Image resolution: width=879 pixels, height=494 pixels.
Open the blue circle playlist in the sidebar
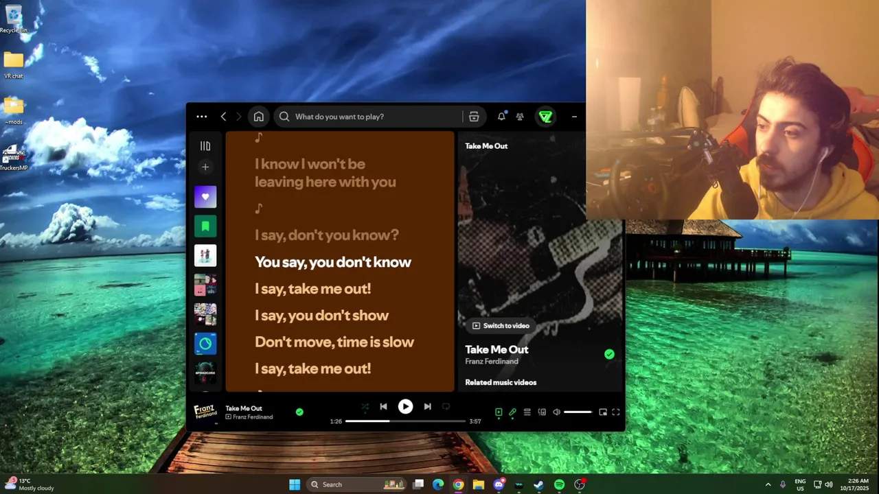click(x=205, y=344)
